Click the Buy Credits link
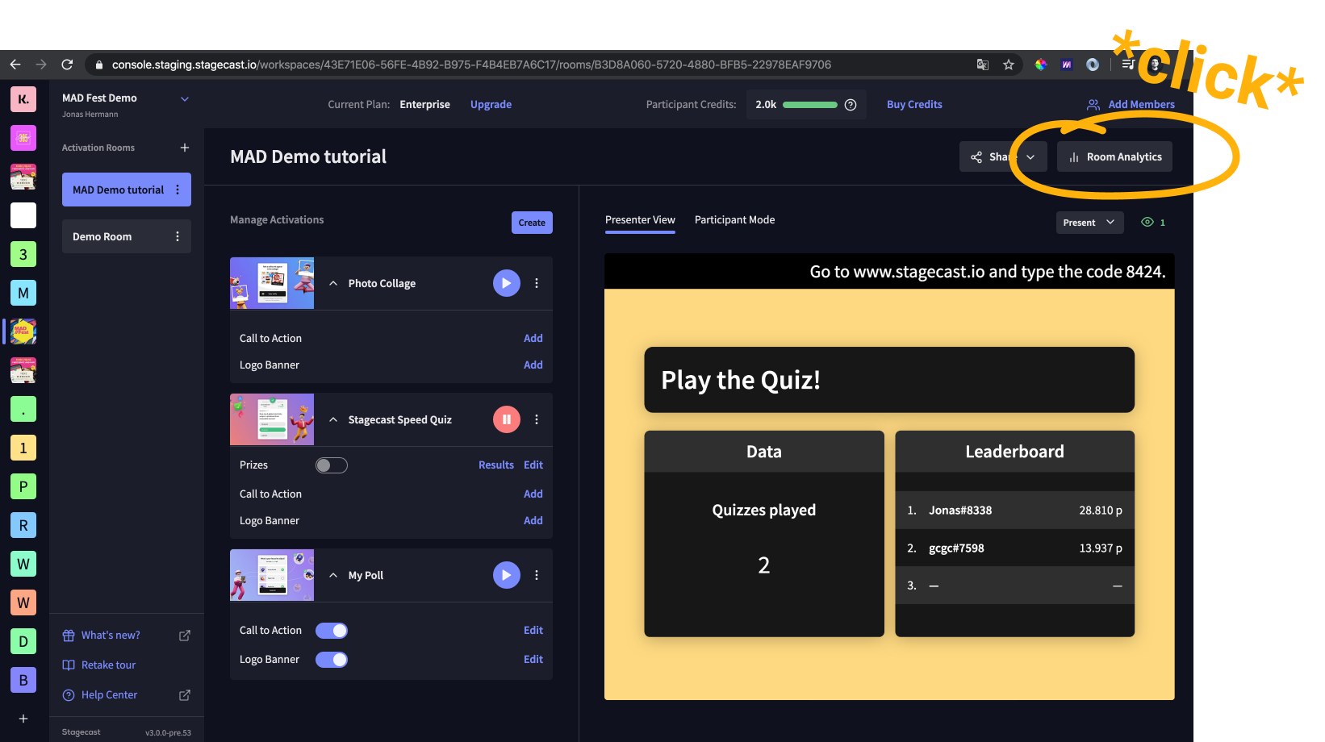This screenshot has height=742, width=1325. pyautogui.click(x=914, y=105)
